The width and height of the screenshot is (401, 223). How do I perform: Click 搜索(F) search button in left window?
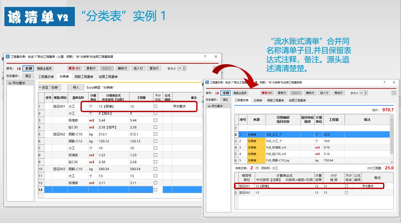[74, 68]
